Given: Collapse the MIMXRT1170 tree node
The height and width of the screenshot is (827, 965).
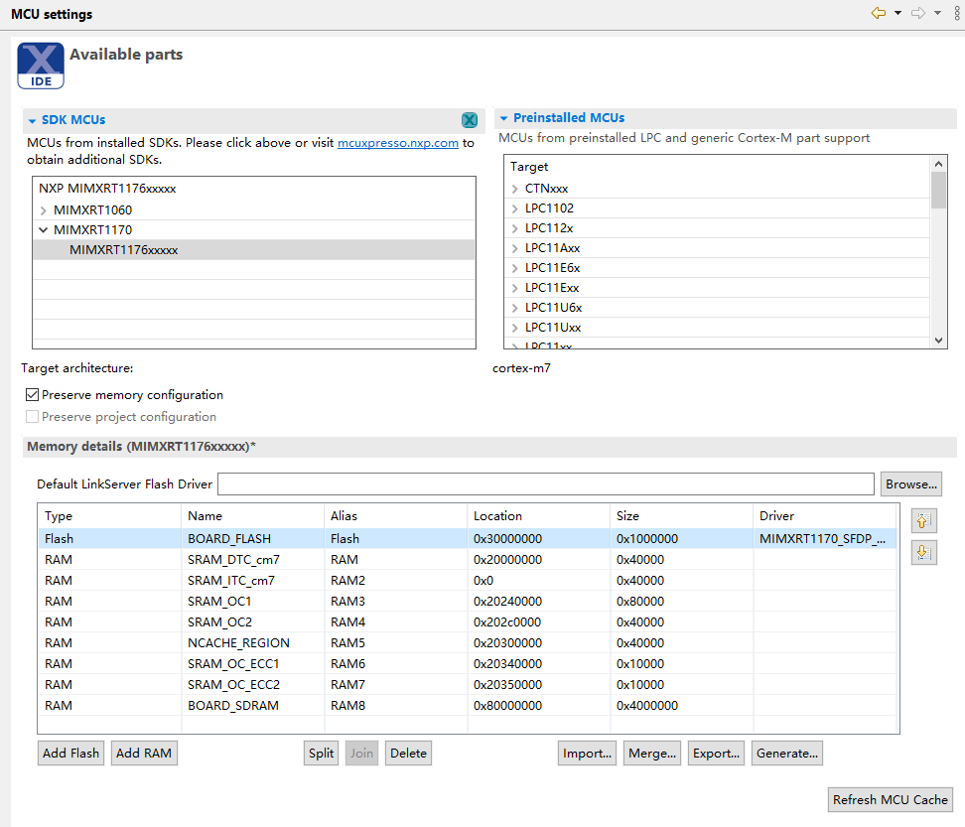Looking at the screenshot, I should coord(43,230).
